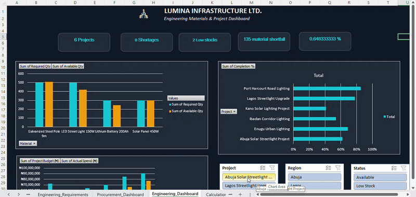
Task: Click the Total chart title
Action: 318,75
